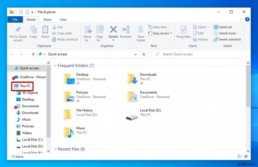258x167 pixels.
Task: Go up one level with Up arrow
Action: [33, 54]
